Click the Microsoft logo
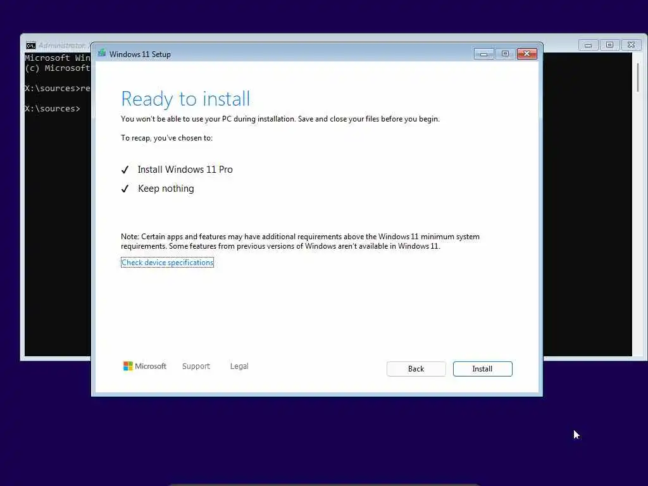 145,366
